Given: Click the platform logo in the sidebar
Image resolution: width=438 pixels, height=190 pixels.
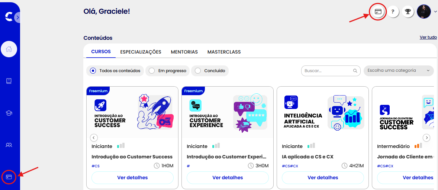Looking at the screenshot, I should tap(9, 17).
